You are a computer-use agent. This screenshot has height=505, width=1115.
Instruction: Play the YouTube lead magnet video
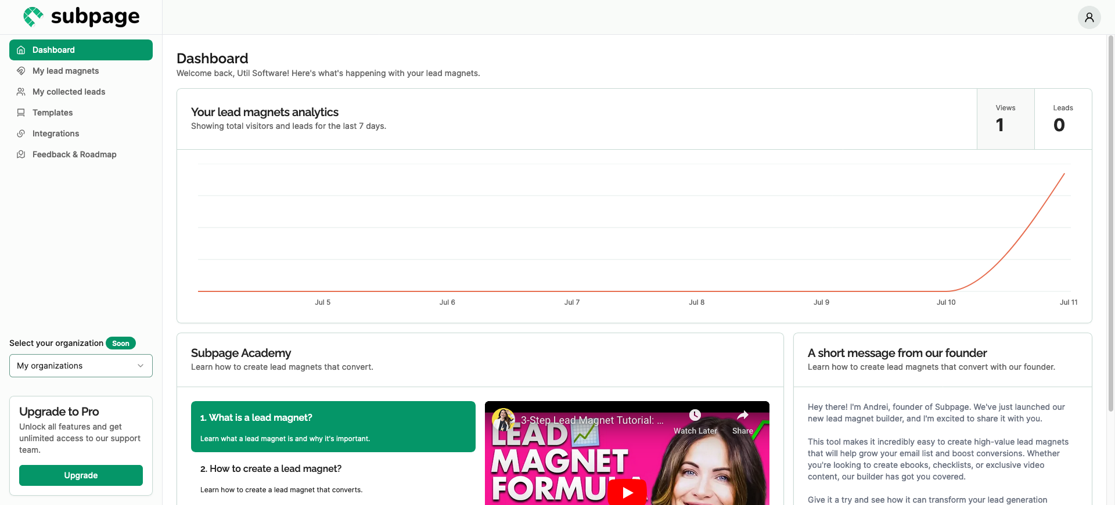coord(627,492)
